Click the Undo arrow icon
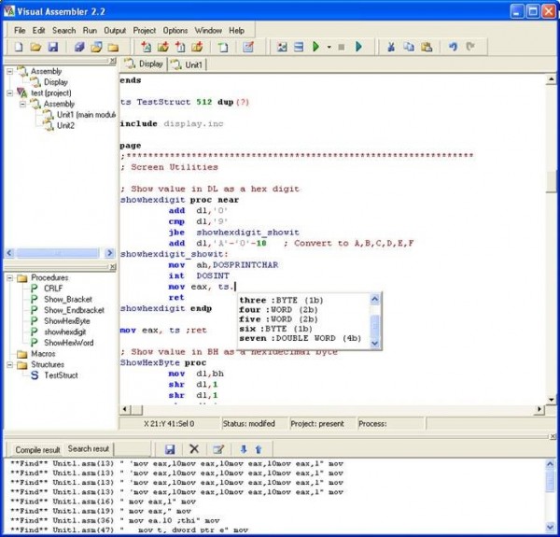Screen dimensions: 560x537 point(453,47)
